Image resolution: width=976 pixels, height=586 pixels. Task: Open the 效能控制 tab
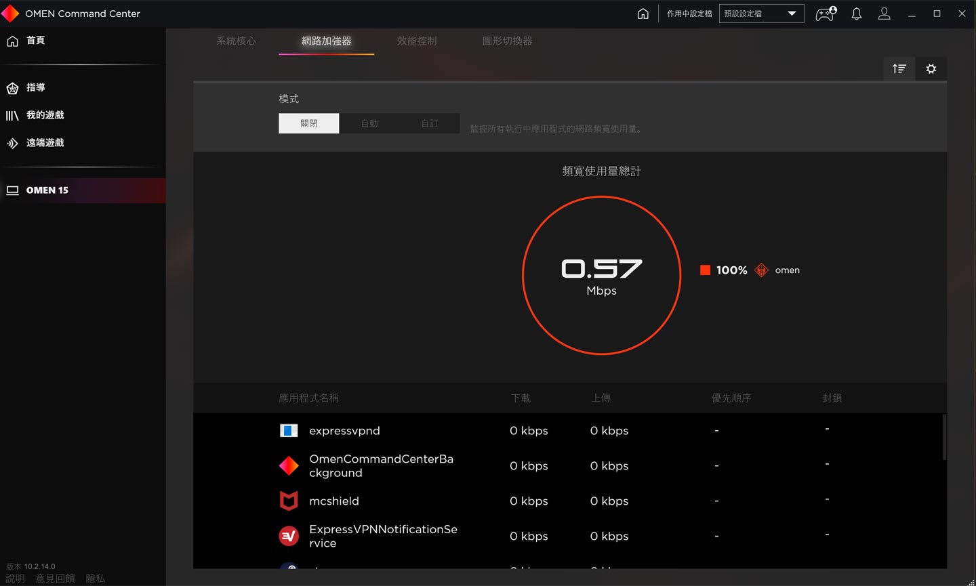click(x=417, y=41)
